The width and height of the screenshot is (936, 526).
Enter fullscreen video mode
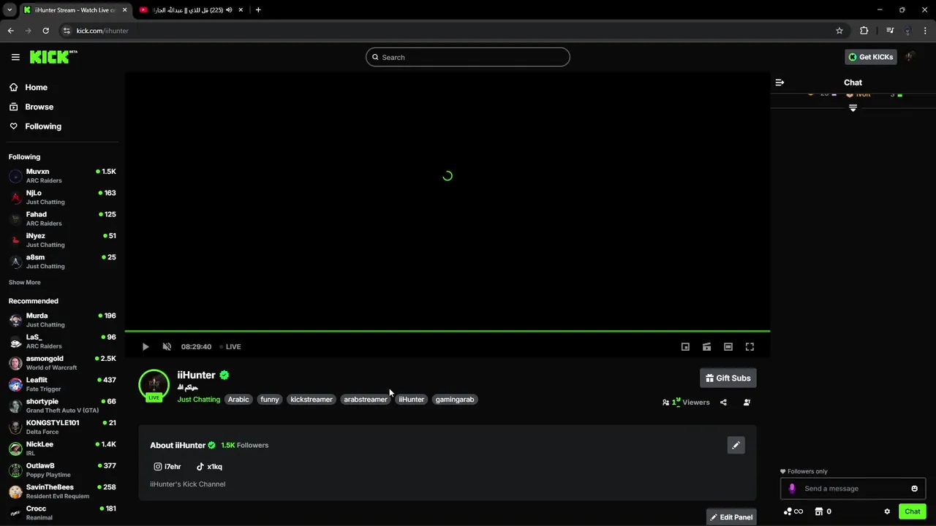point(750,347)
